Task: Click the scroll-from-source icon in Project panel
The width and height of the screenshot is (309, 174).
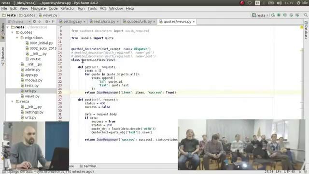Action: click(x=34, y=21)
